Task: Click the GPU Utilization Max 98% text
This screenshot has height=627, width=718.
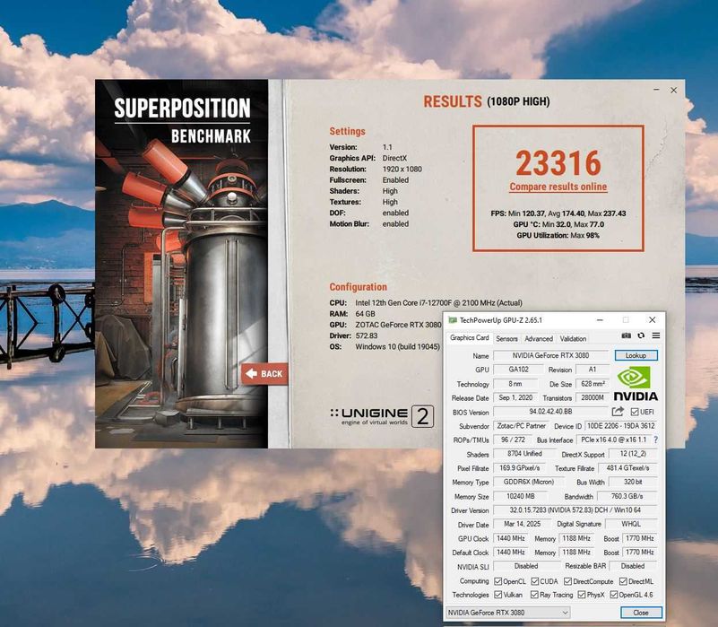Action: (558, 236)
